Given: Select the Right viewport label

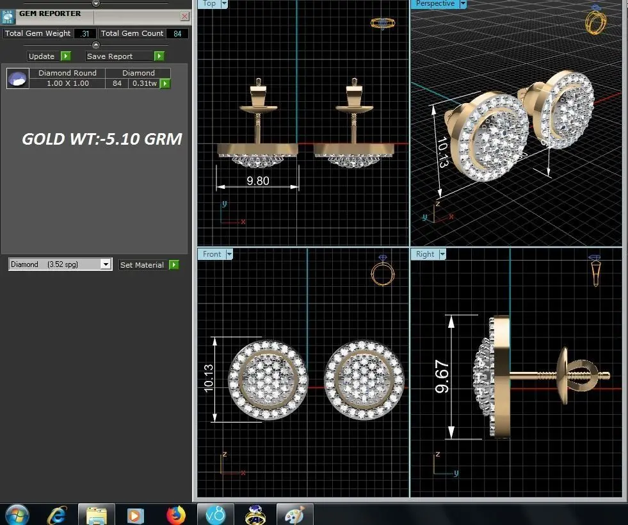Looking at the screenshot, I should [424, 254].
